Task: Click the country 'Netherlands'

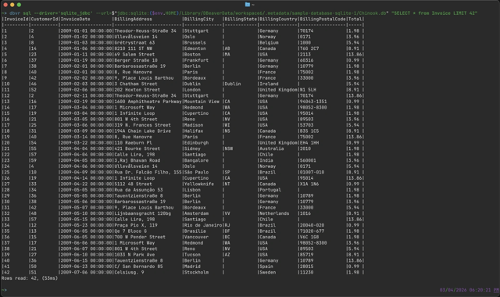Action: (x=274, y=213)
